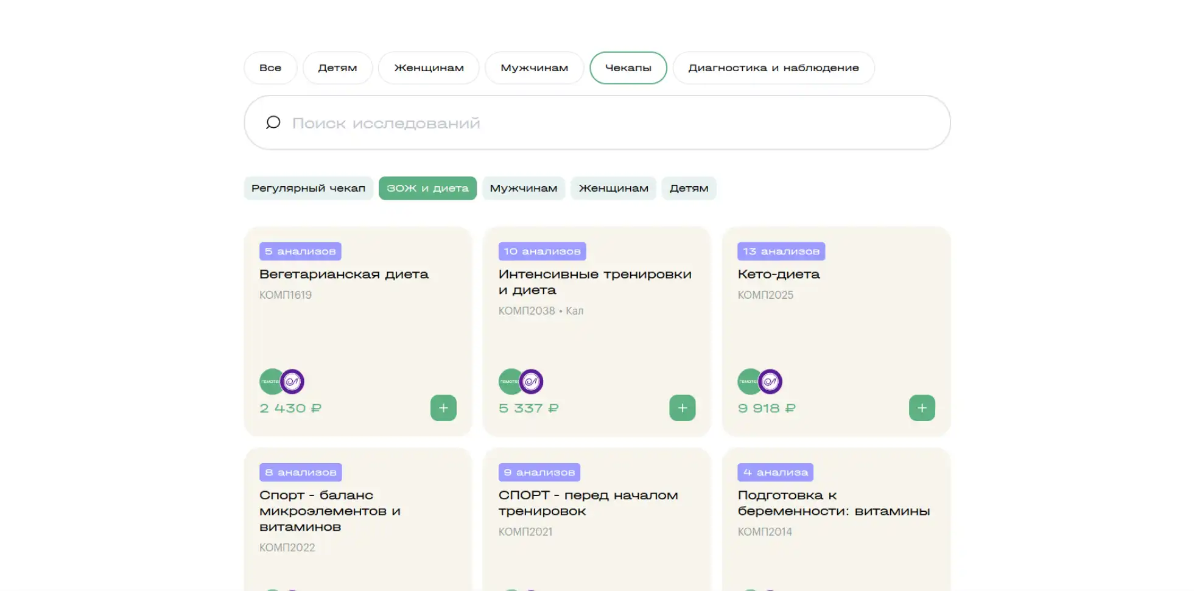Switch to the Детям top category
Image resolution: width=1194 pixels, height=591 pixels.
point(337,68)
